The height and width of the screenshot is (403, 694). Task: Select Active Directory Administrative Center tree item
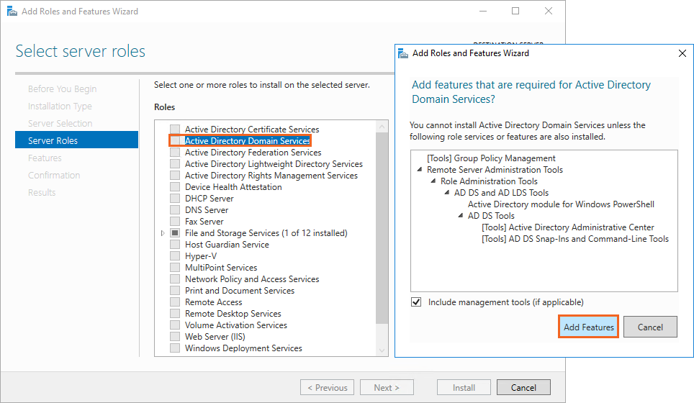point(567,227)
